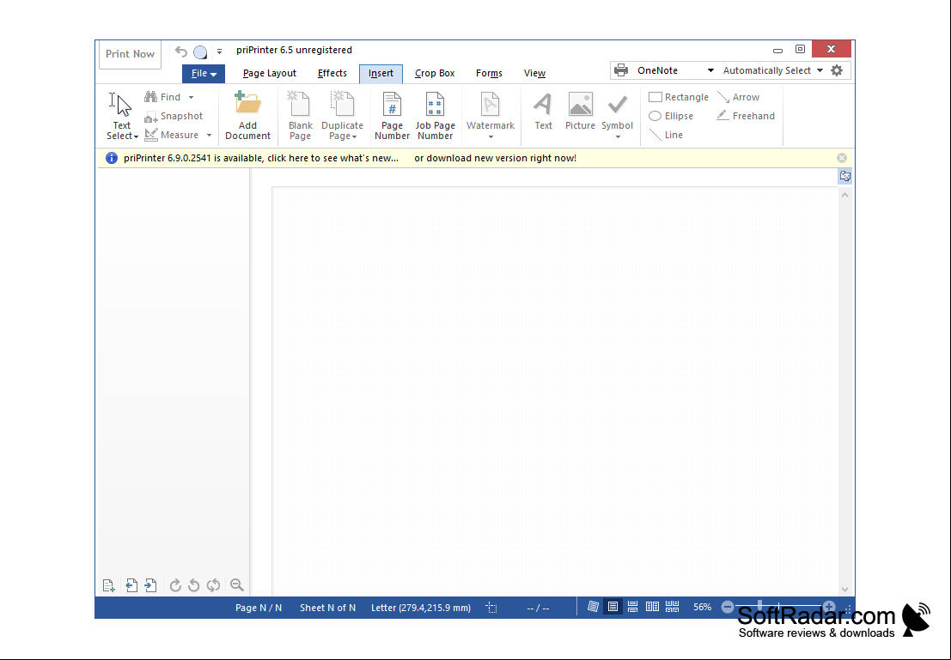The image size is (951, 660).
Task: Click the Print Now button
Action: coord(130,54)
